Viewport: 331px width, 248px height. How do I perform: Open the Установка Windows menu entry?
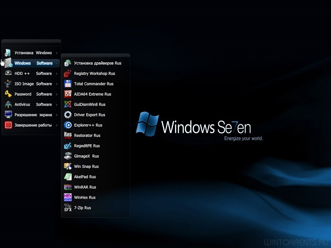click(x=31, y=53)
